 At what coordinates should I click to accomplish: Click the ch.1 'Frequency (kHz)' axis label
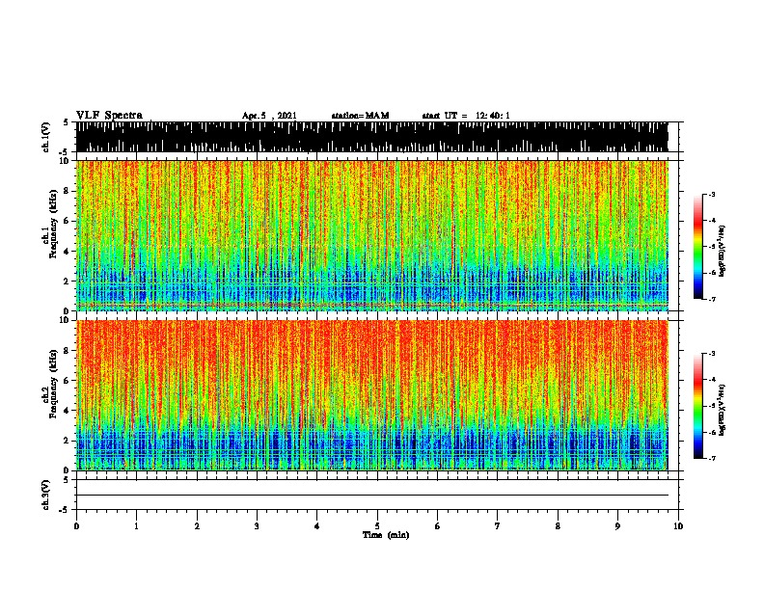coord(53,225)
